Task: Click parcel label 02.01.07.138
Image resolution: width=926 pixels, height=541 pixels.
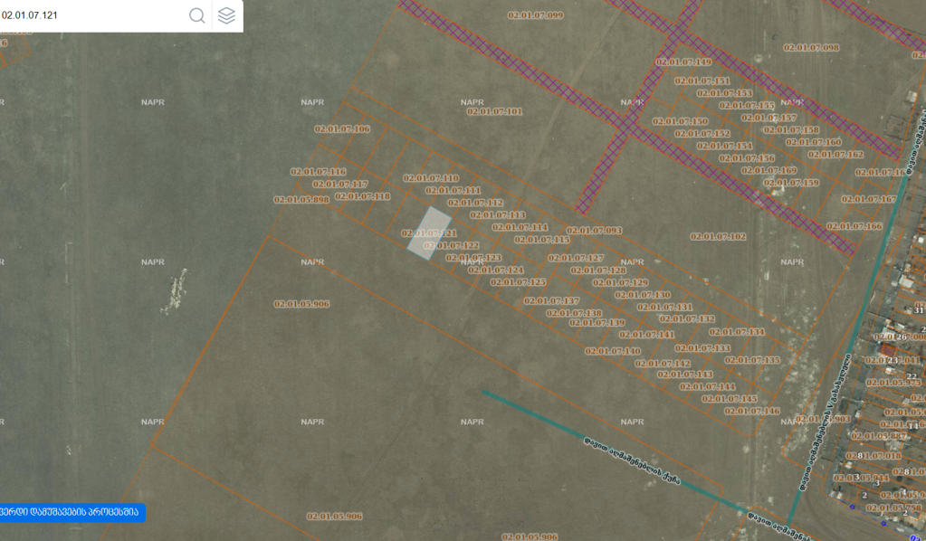Action: (574, 313)
